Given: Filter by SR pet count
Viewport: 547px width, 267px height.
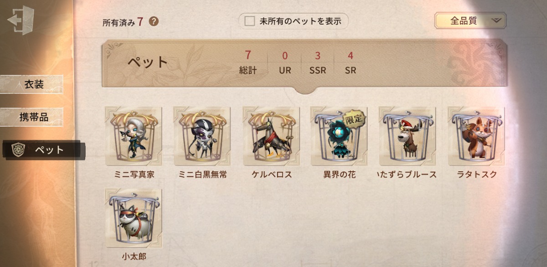Looking at the screenshot, I should (351, 62).
